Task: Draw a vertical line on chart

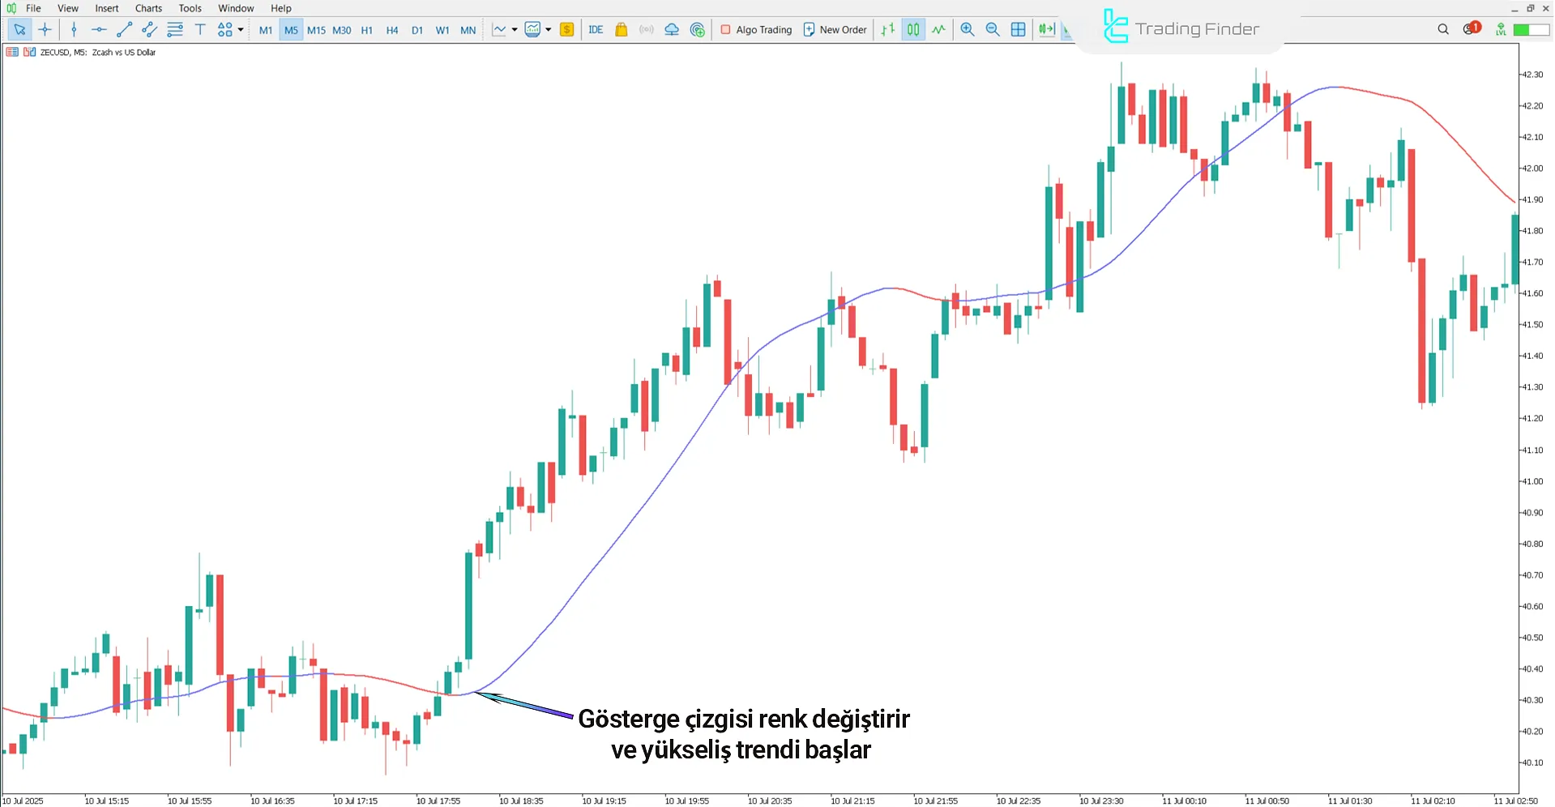Action: click(74, 30)
